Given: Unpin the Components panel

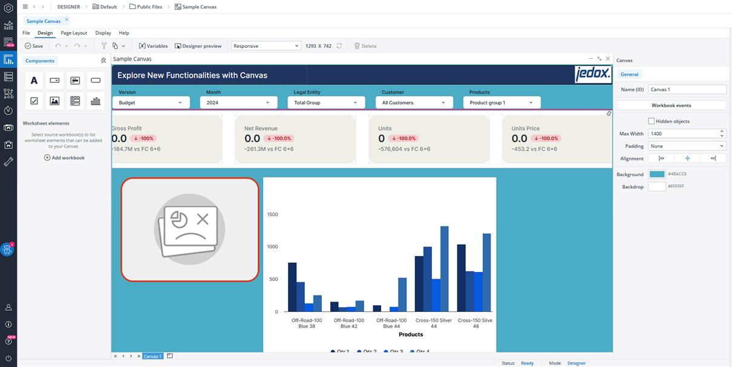Looking at the screenshot, I should point(103,61).
